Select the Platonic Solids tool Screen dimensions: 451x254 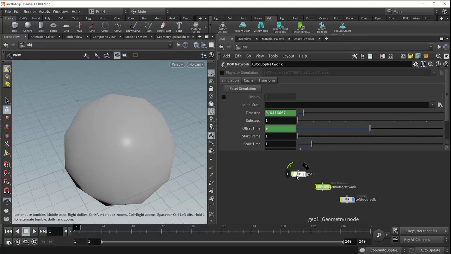(196, 27)
